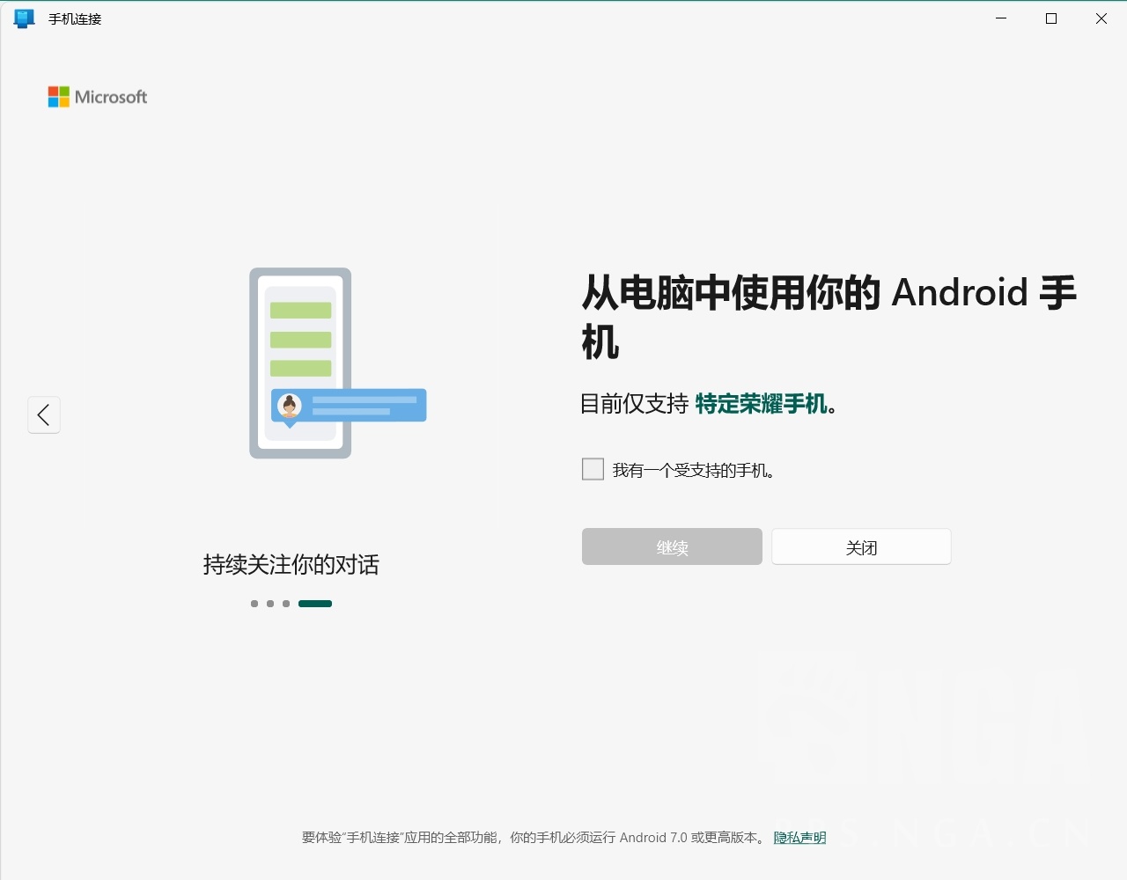The image size is (1127, 880).
Task: Open the 特定荣耀手机 link
Action: click(x=761, y=404)
